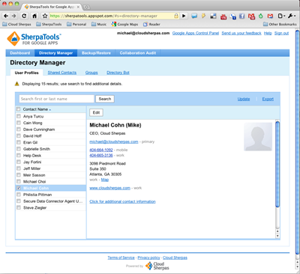Open the Groups sub-tab
Image resolution: width=300 pixels, height=274 pixels.
pos(91,73)
